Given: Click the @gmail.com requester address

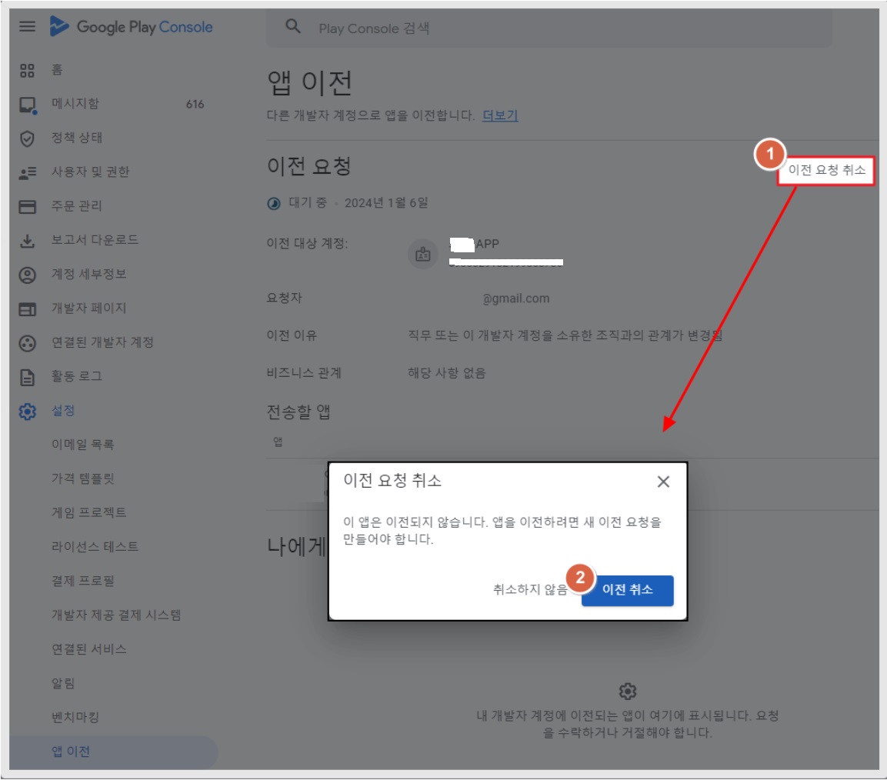Looking at the screenshot, I should (x=516, y=298).
